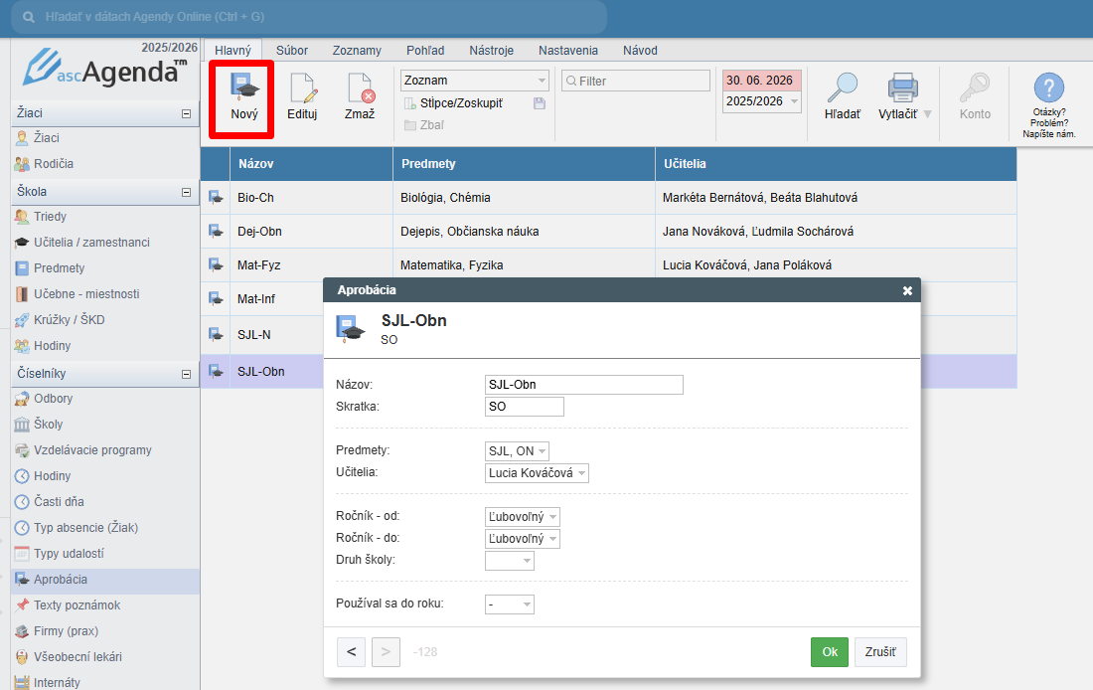Open Texty poznámok item

(x=77, y=604)
